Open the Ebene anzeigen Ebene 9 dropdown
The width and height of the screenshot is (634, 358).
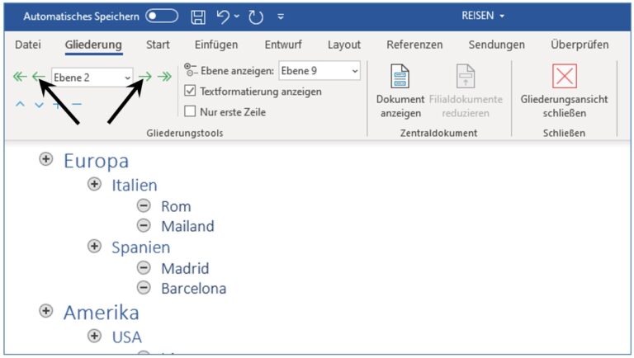click(x=319, y=71)
